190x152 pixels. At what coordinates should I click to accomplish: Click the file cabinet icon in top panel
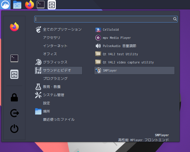point(52,5)
